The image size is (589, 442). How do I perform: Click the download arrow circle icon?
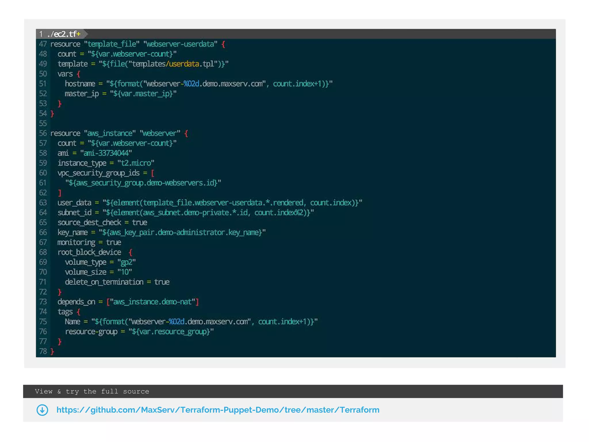coord(42,410)
